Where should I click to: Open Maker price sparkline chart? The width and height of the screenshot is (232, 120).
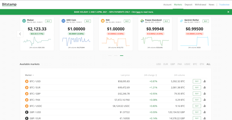(37, 41)
